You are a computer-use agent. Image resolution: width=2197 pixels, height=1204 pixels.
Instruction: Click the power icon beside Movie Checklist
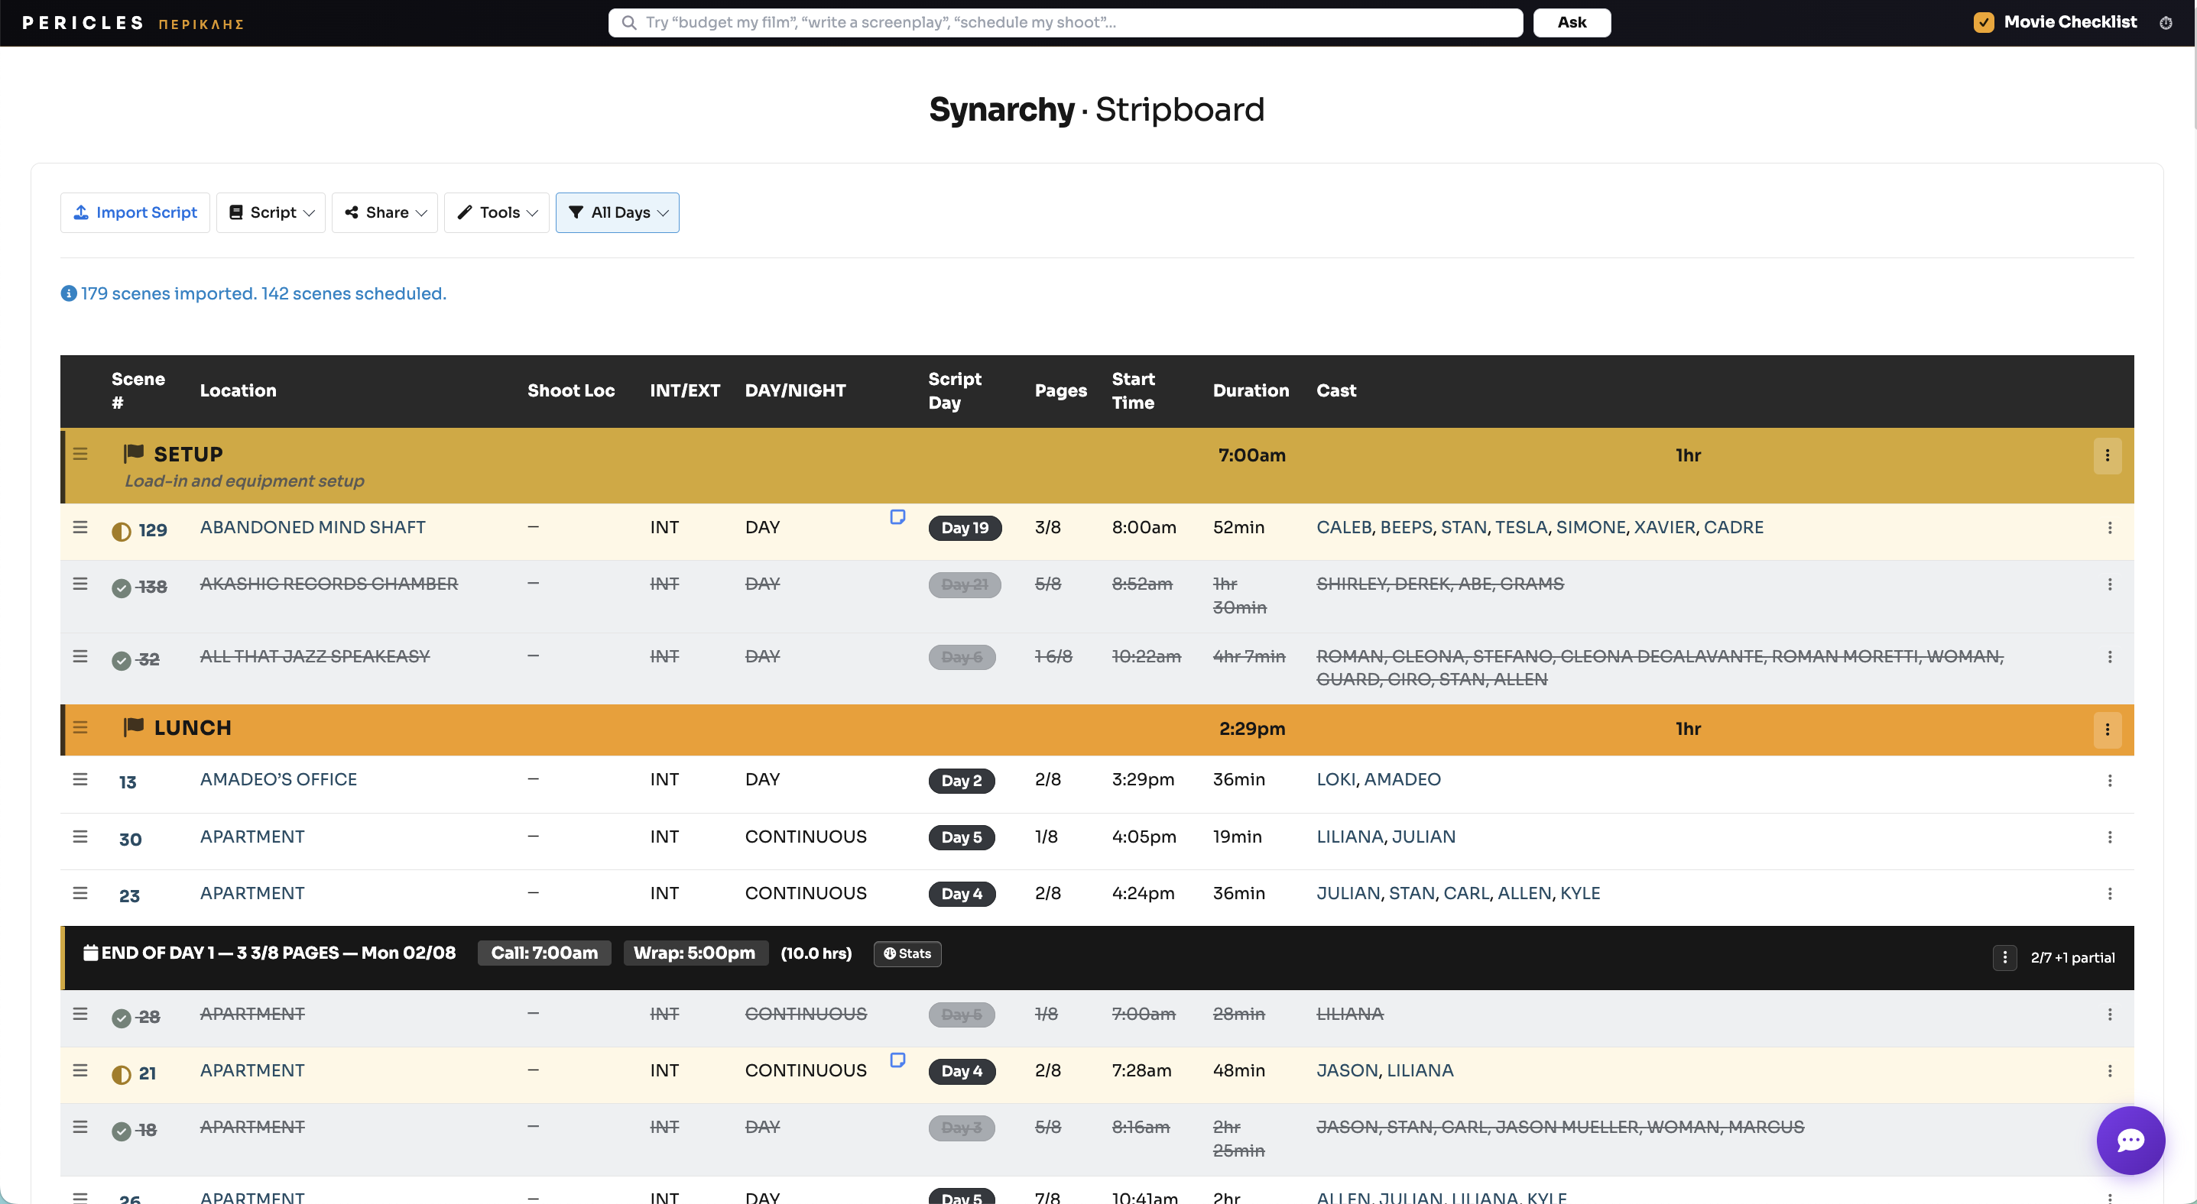click(x=2166, y=23)
